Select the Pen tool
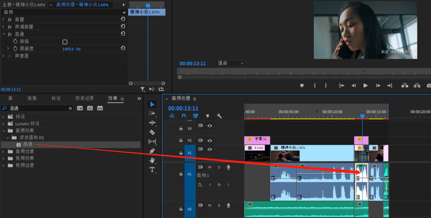 [152, 151]
